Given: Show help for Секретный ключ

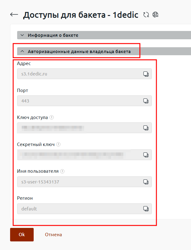Looking at the screenshot, I should [58, 144].
